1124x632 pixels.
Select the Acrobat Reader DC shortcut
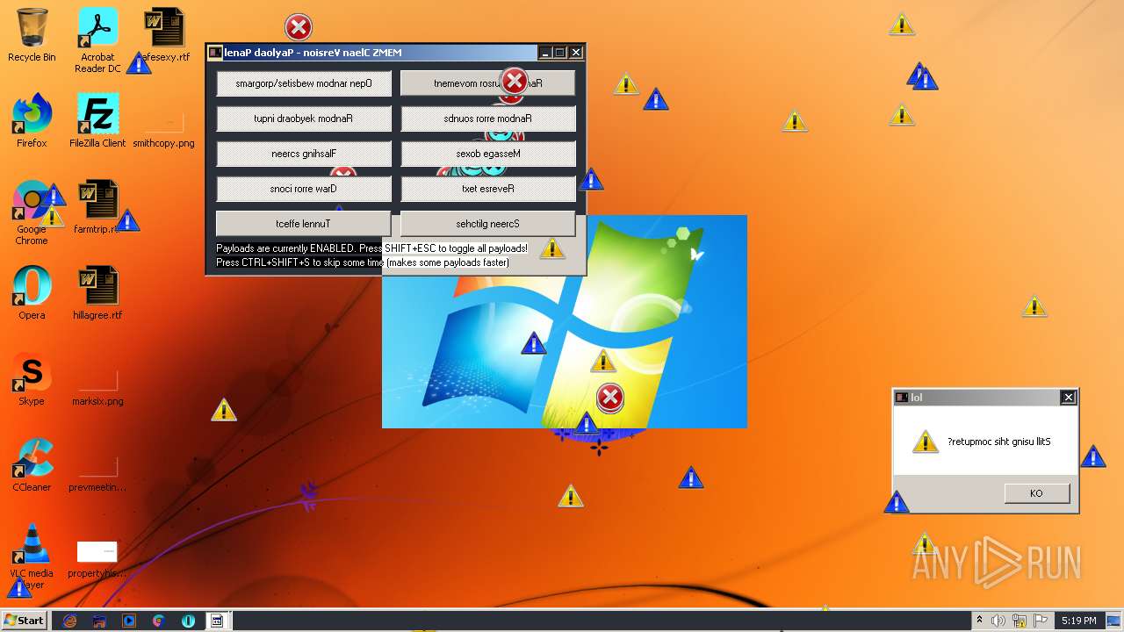[x=97, y=40]
